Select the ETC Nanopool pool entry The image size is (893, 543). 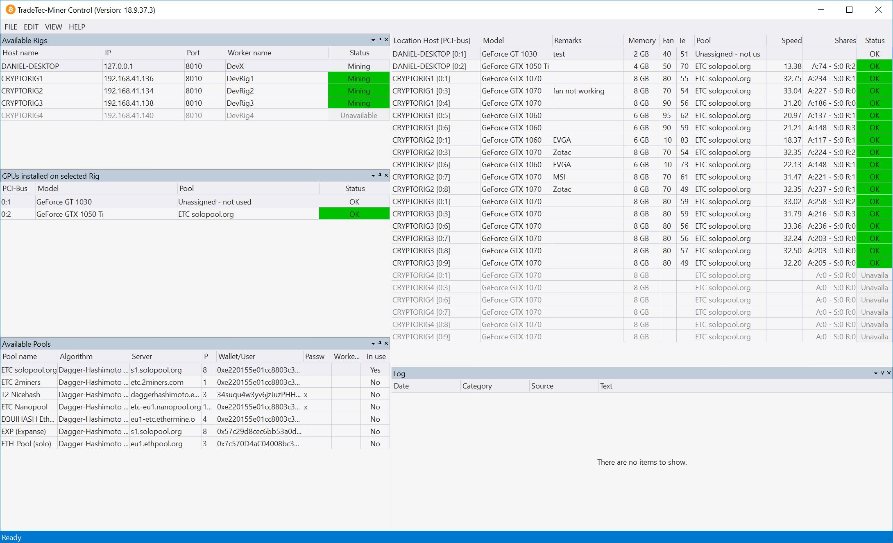[123, 407]
